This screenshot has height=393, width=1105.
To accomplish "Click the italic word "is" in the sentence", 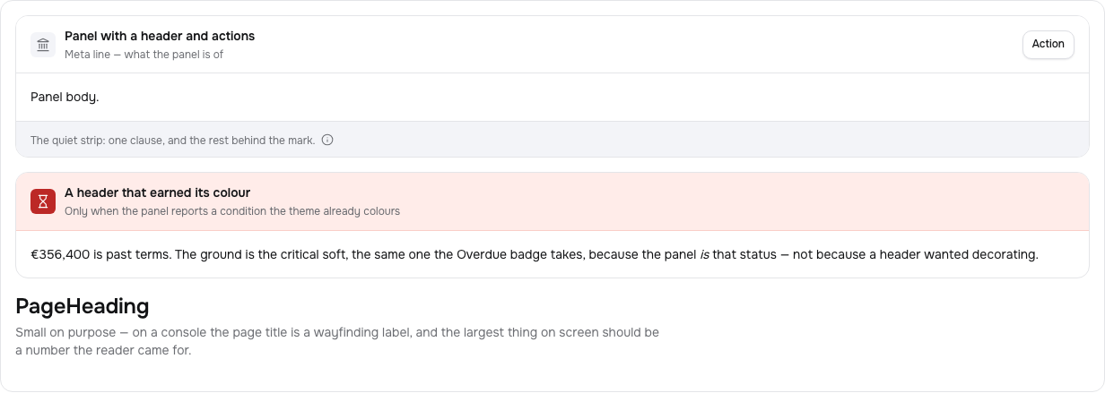I will coord(704,254).
